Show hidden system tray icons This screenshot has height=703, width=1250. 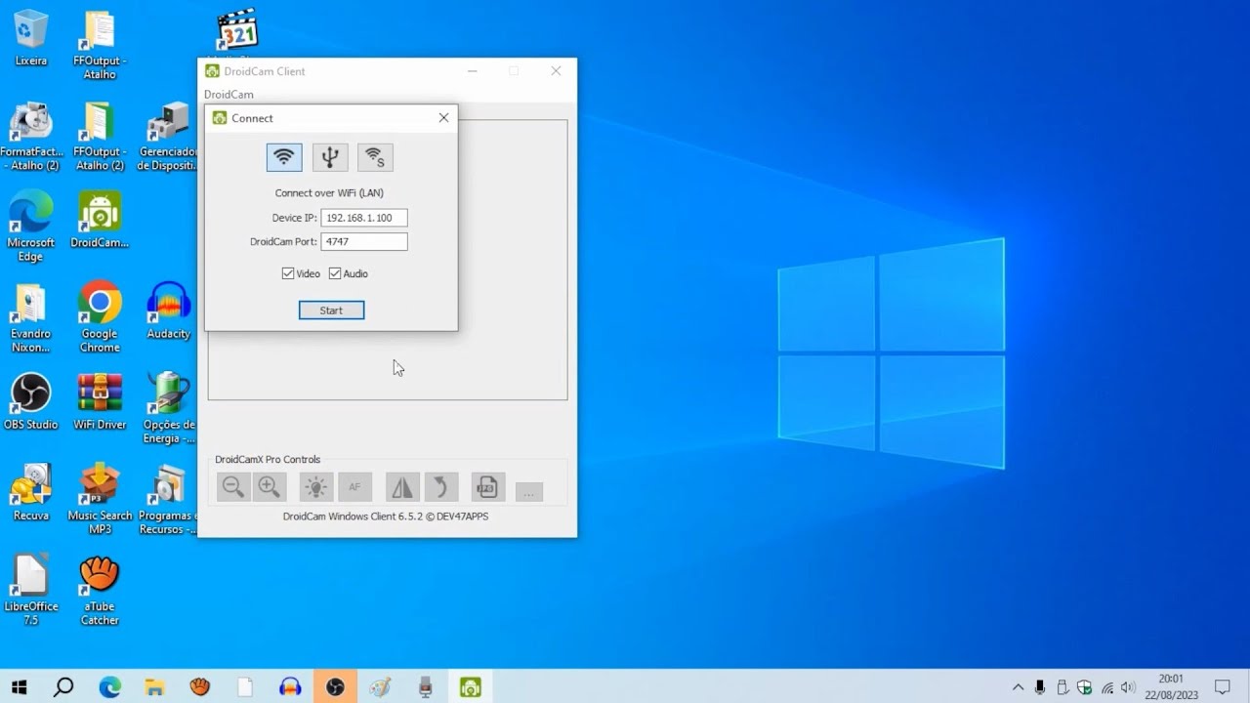(1018, 687)
